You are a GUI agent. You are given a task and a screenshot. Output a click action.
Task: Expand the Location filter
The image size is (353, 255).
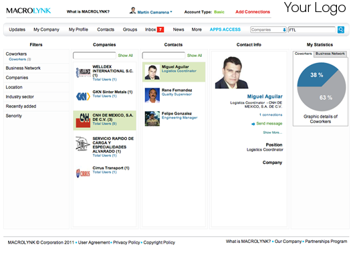[14, 87]
